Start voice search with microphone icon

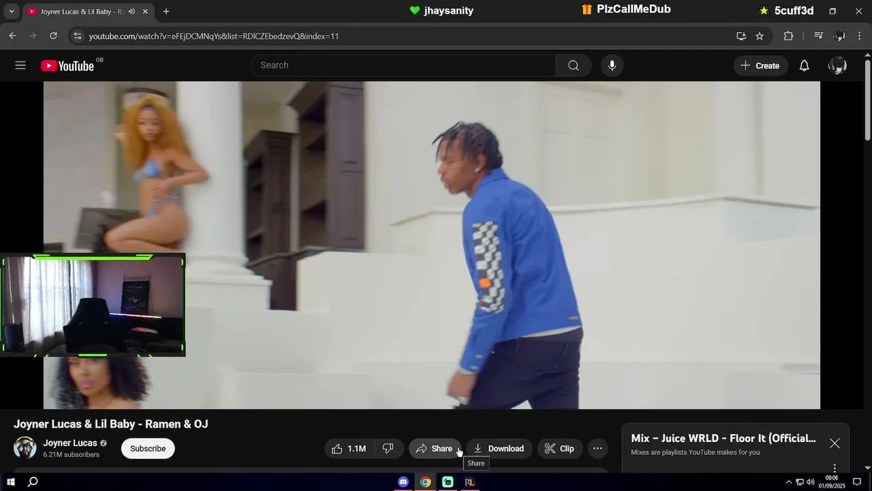(x=612, y=65)
